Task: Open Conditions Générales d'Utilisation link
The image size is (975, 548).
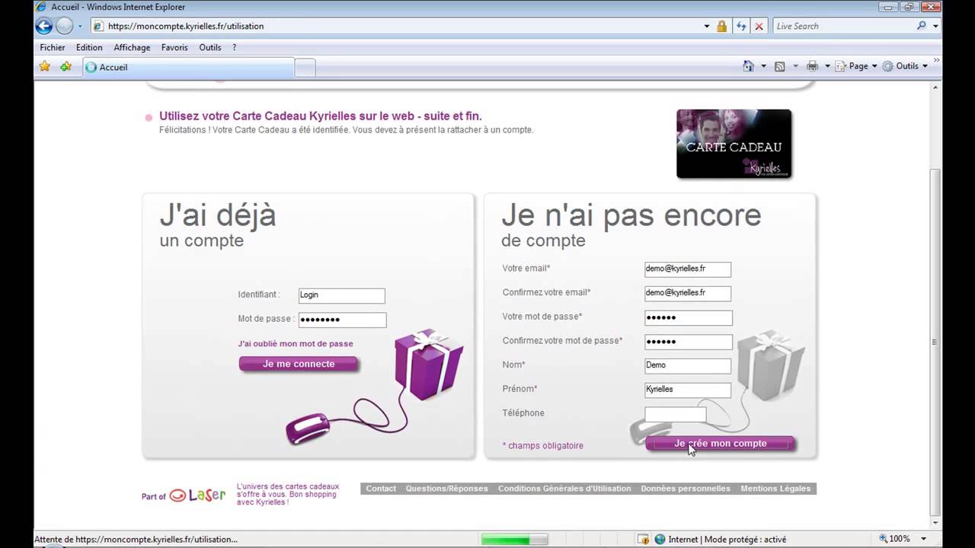Action: click(564, 489)
